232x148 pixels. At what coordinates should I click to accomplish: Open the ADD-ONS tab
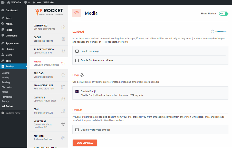[x=49, y=138]
